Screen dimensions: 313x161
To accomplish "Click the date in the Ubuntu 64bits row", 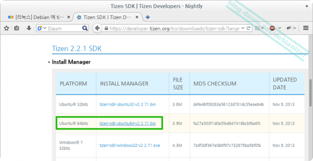I will tap(284, 123).
